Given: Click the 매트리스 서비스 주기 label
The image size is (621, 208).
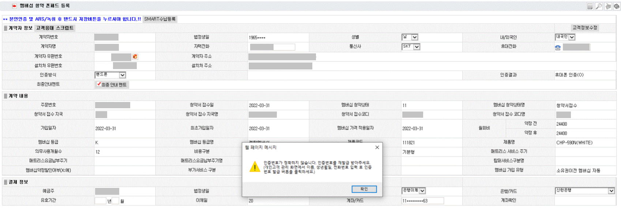Looking at the screenshot, I should (509, 151).
